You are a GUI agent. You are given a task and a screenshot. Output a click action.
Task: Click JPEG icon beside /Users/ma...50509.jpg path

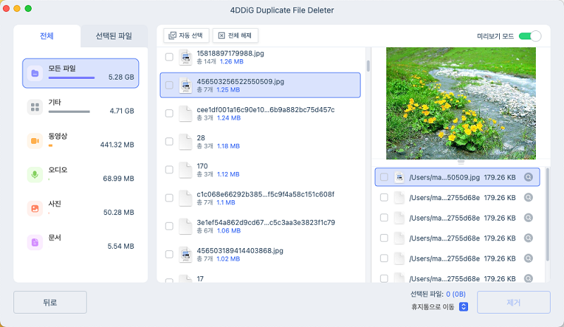pos(399,178)
